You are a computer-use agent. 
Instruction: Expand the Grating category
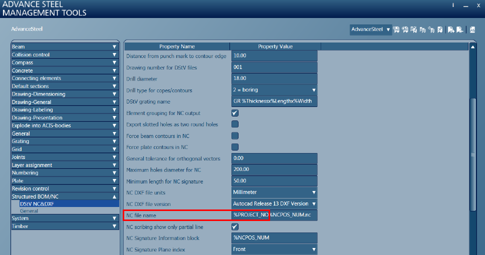(65, 141)
